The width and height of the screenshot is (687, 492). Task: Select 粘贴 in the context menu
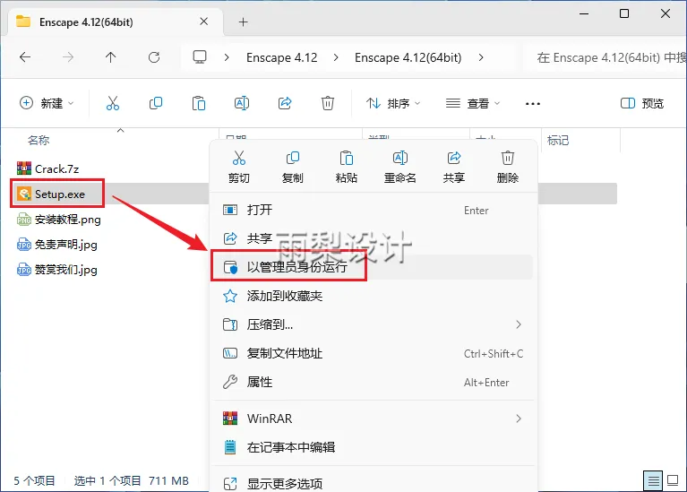coord(346,167)
